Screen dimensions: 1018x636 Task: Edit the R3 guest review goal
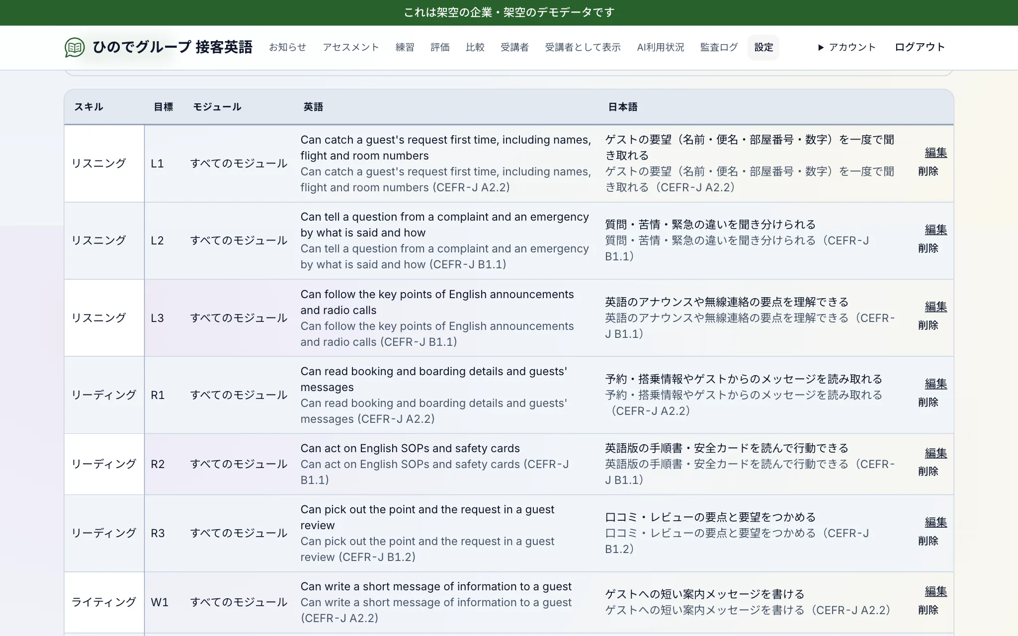click(935, 522)
